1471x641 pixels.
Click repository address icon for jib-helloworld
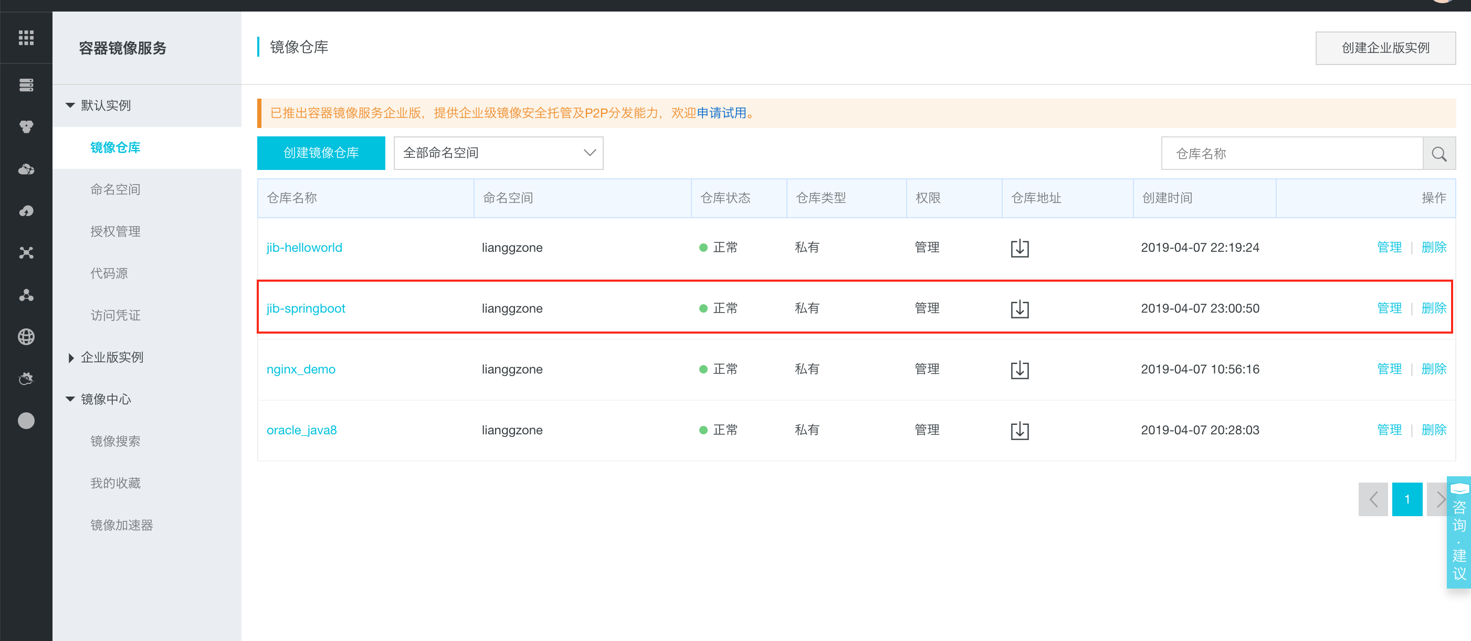tap(1020, 248)
